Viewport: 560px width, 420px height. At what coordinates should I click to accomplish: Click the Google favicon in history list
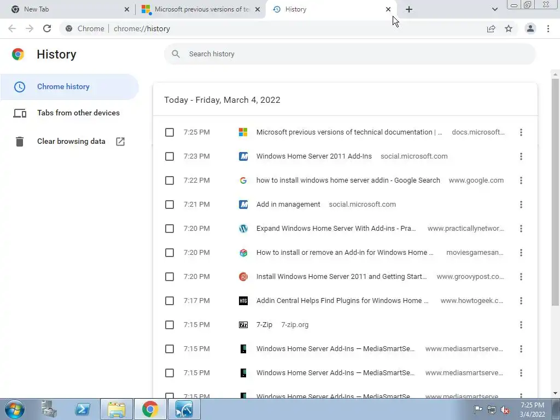[x=243, y=180]
